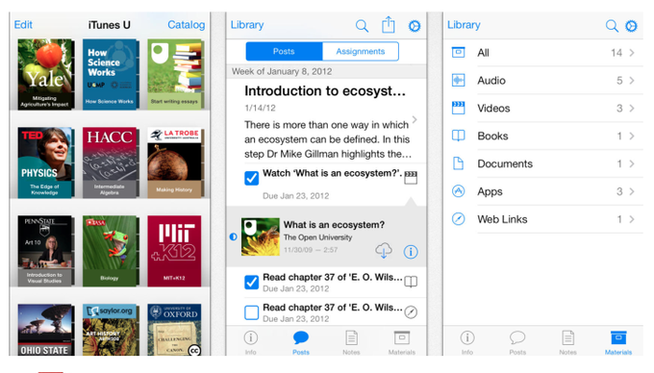Switch to the Assignments segment
Viewport: 654px width, 373px height.
point(361,51)
